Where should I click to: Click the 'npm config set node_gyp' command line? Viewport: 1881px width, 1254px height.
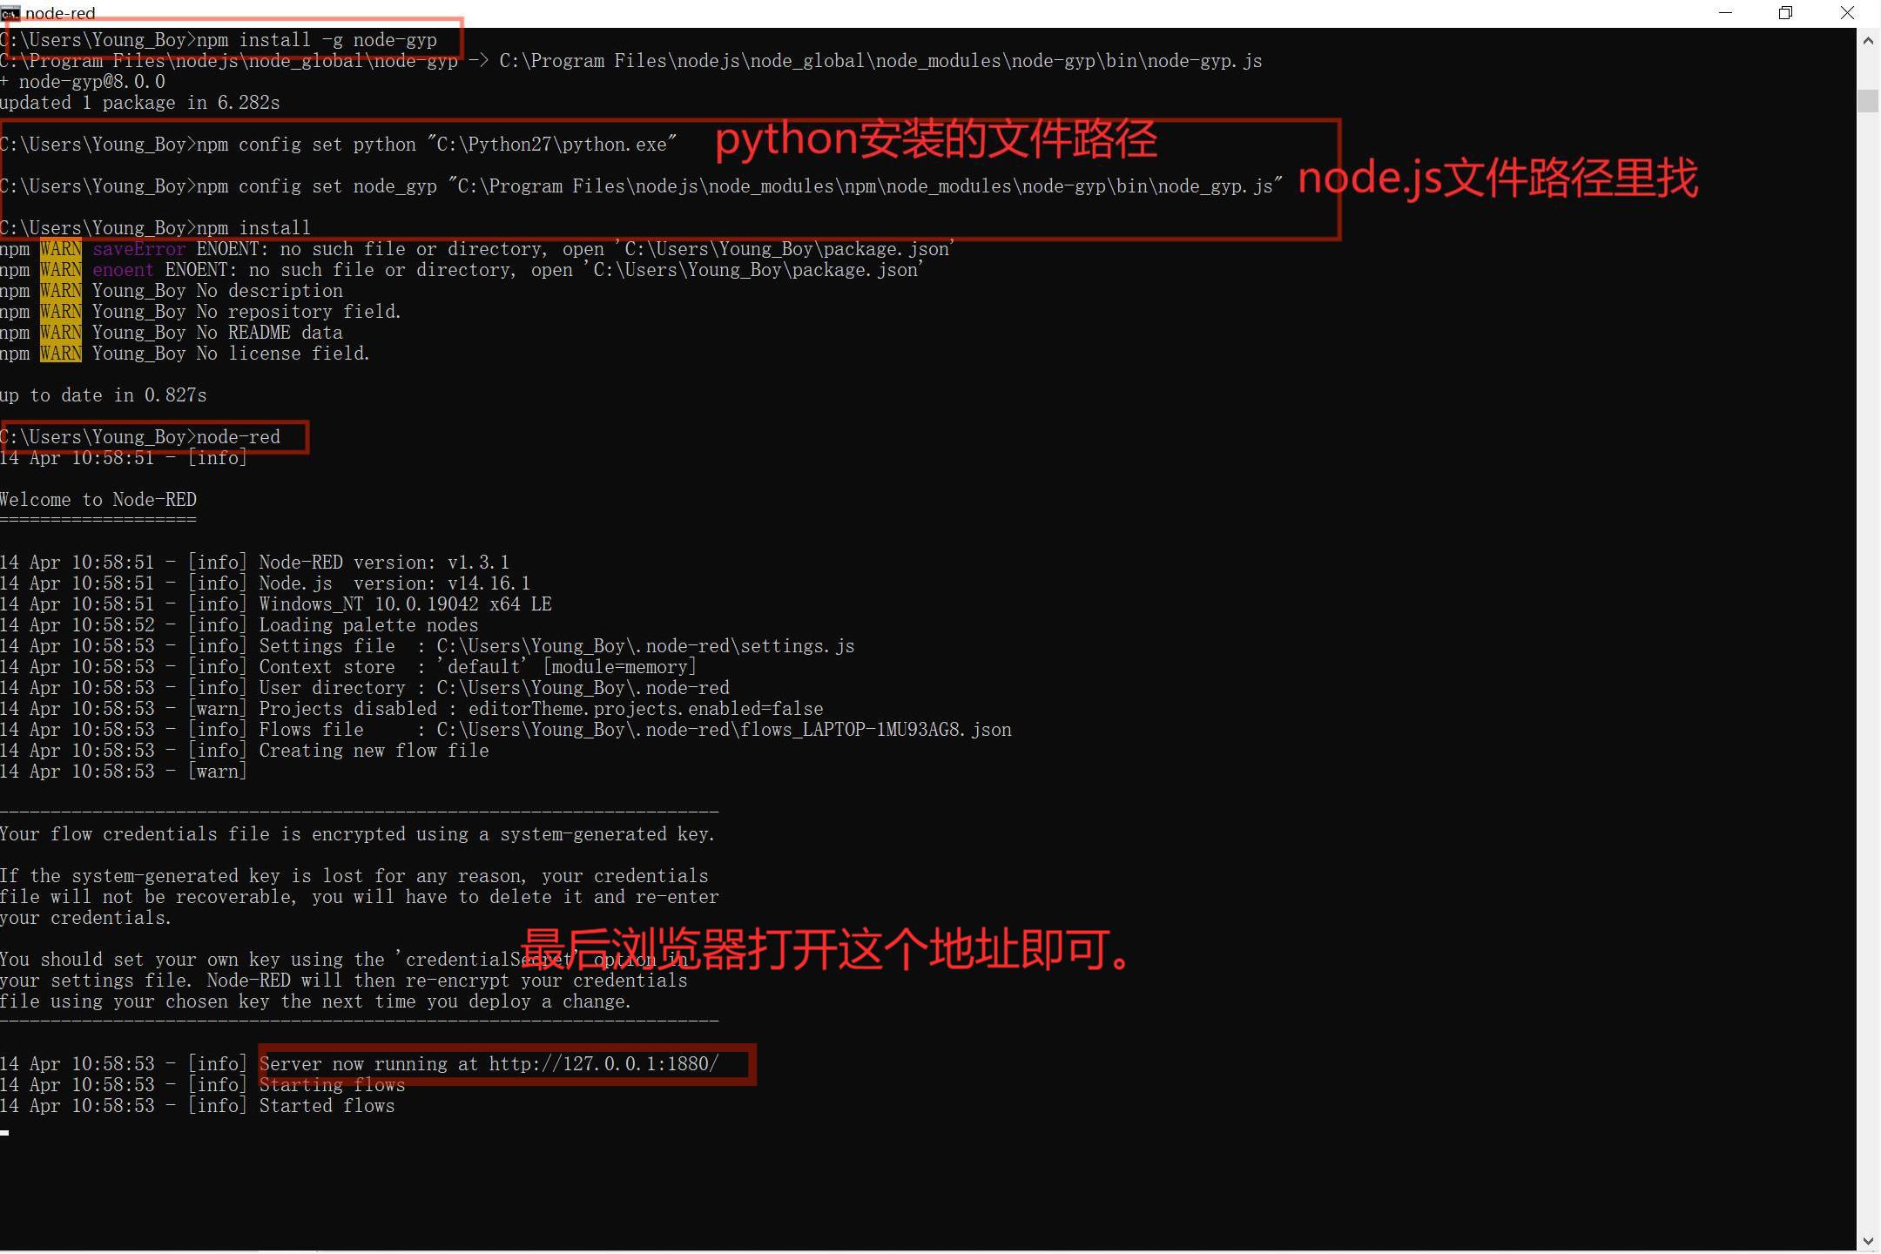(641, 186)
